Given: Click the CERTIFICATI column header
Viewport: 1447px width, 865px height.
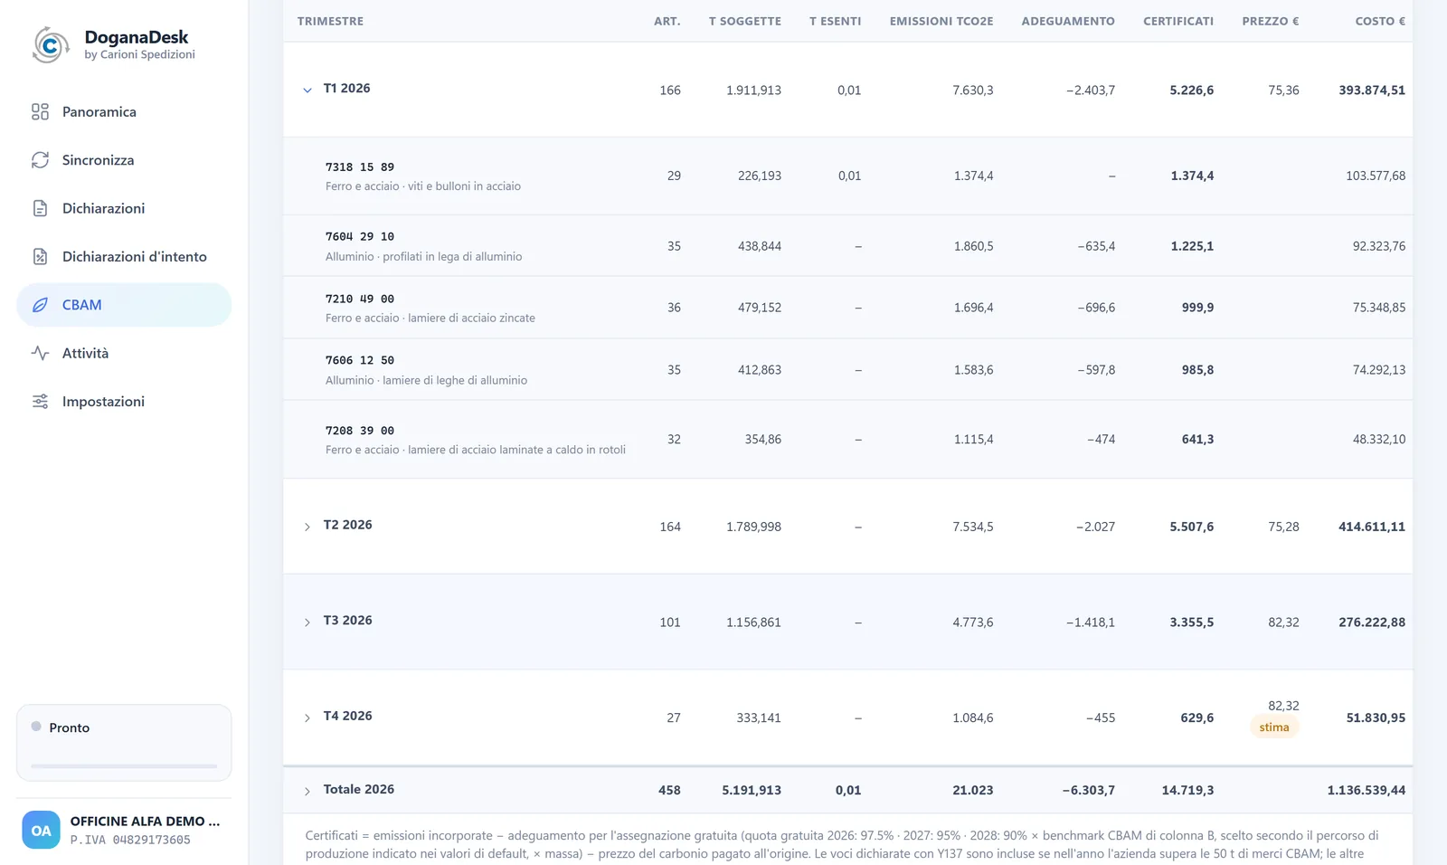Looking at the screenshot, I should (1178, 21).
